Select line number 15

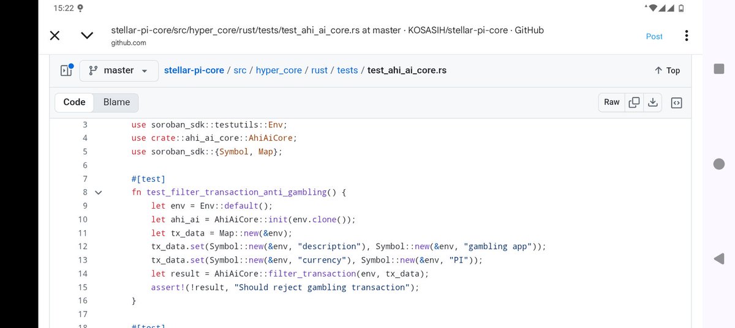click(83, 287)
